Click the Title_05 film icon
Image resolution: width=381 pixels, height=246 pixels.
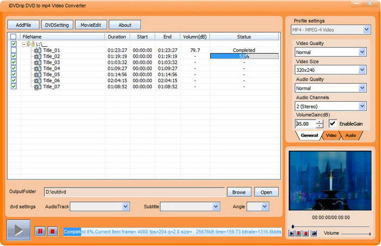[x=38, y=75]
